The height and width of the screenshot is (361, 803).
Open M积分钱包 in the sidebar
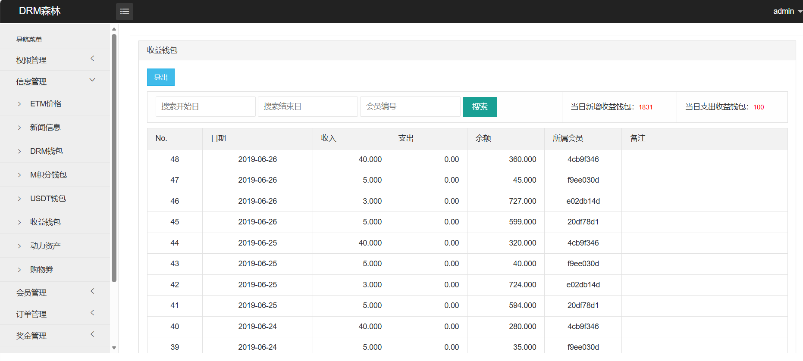pos(48,175)
